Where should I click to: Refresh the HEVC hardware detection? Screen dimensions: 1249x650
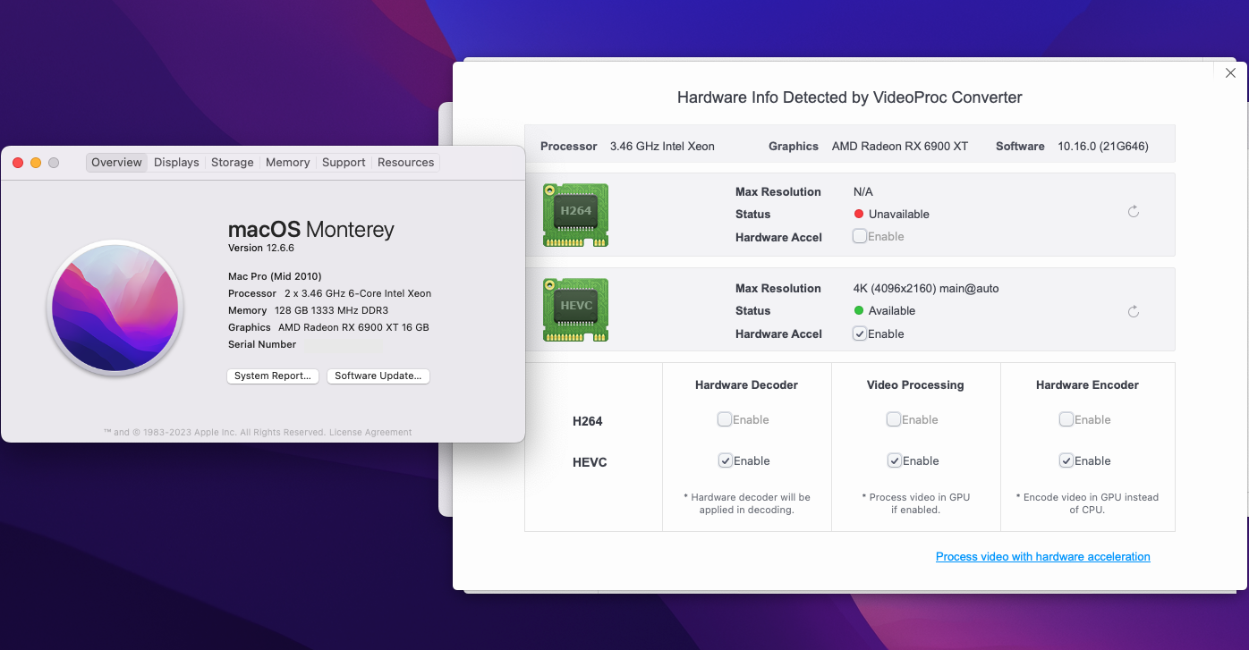point(1133,311)
